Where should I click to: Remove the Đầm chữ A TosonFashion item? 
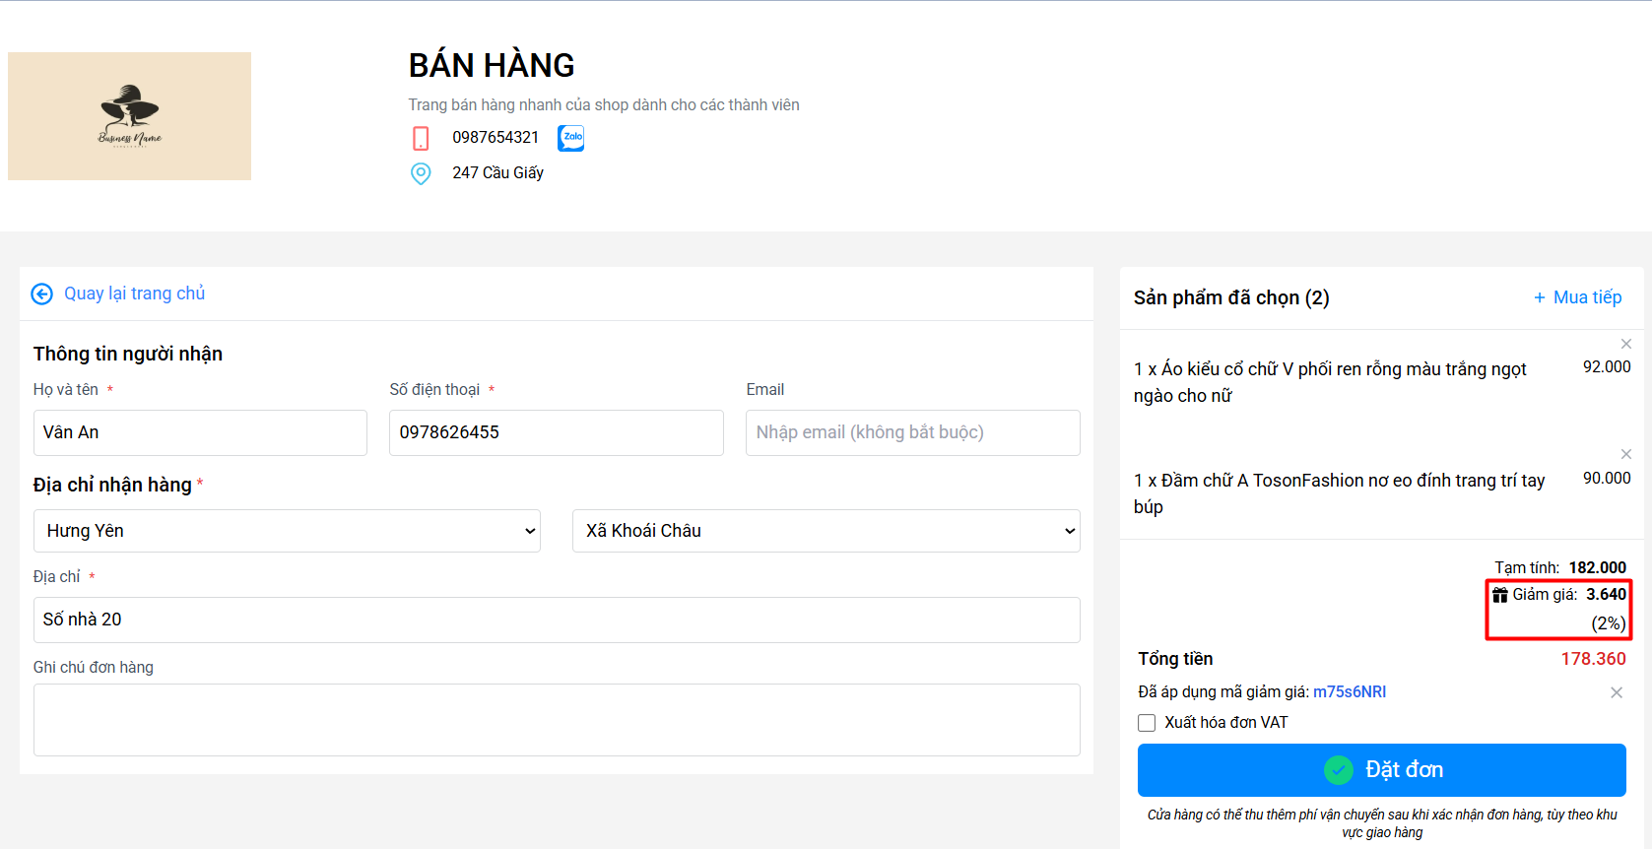tap(1625, 454)
